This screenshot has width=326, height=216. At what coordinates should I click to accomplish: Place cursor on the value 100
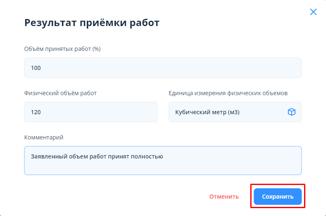(x=36, y=68)
